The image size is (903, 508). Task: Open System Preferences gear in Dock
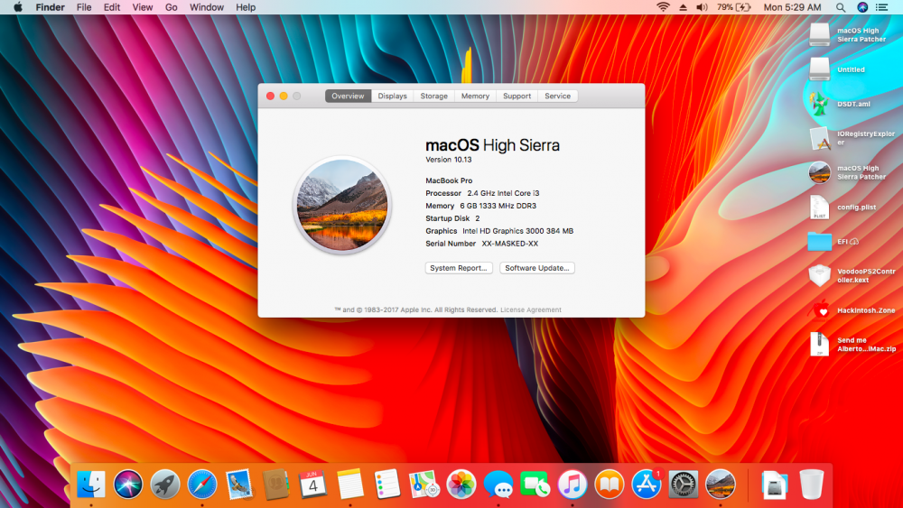click(x=683, y=484)
